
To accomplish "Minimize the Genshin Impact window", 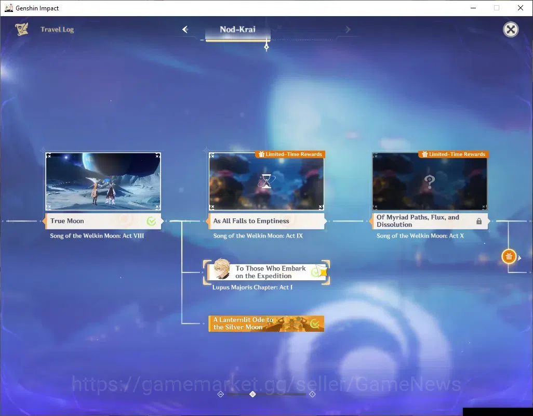I will pyautogui.click(x=473, y=8).
